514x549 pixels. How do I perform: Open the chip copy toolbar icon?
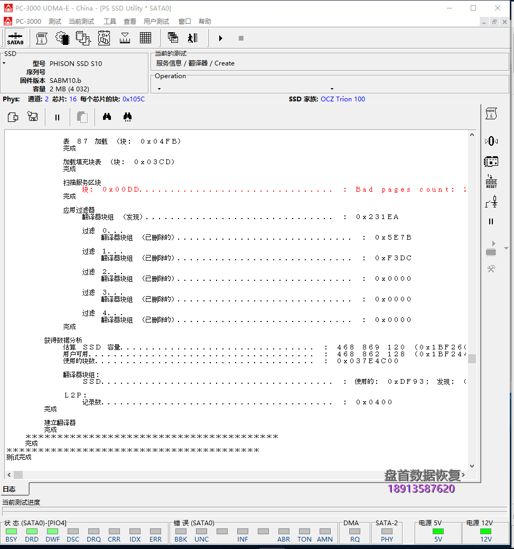[83, 38]
